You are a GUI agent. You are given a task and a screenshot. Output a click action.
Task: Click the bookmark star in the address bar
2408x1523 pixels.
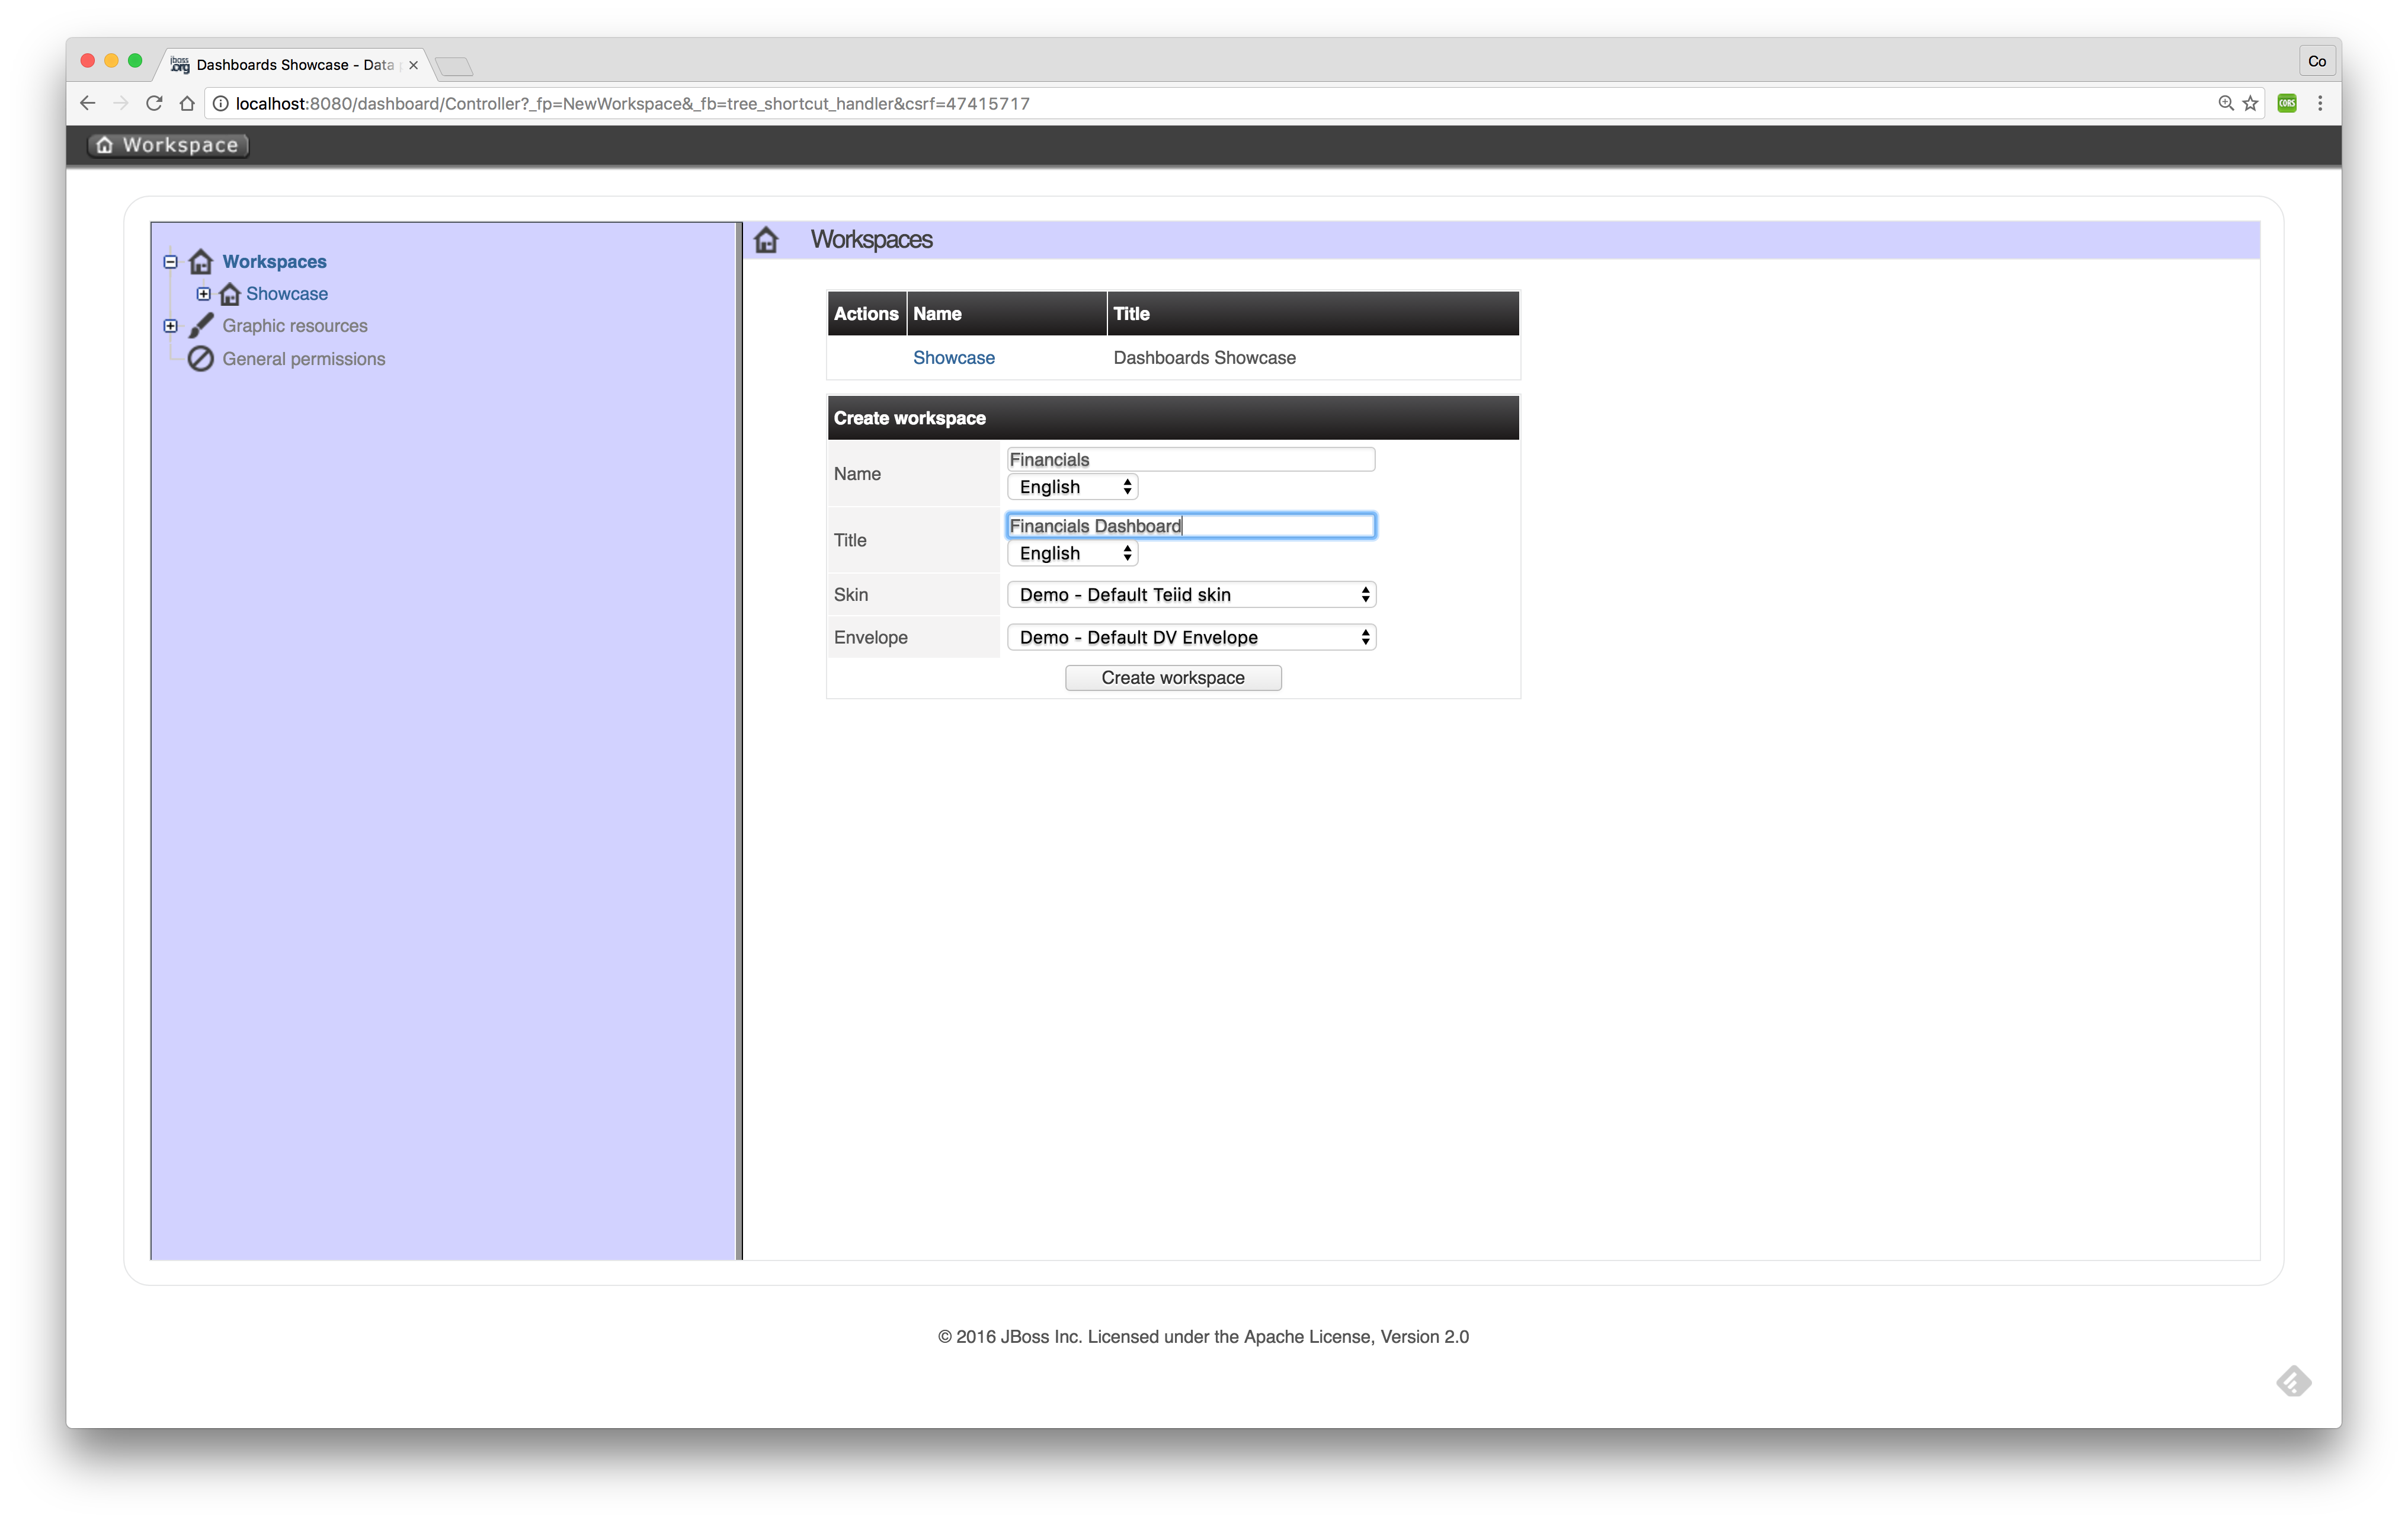(x=2250, y=103)
